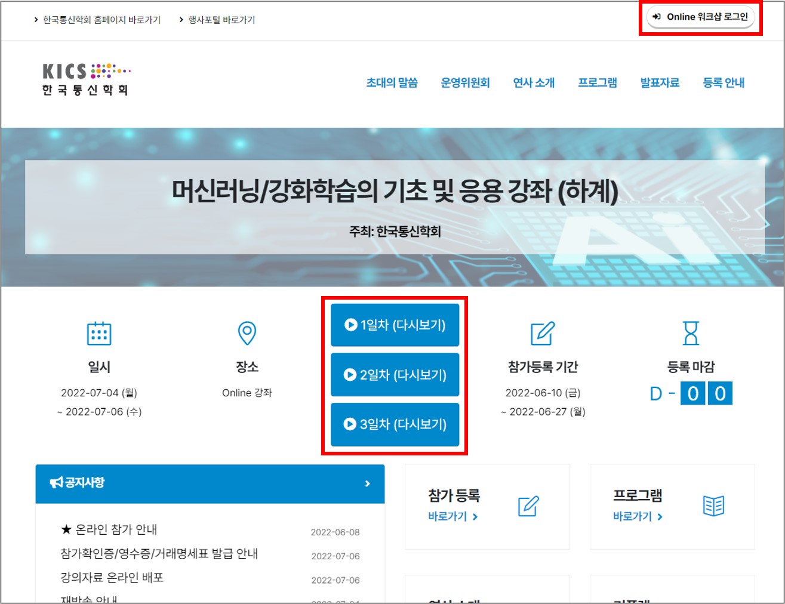This screenshot has height=604, width=785.
Task: Open the 초대의 말씀 menu
Action: pos(392,83)
